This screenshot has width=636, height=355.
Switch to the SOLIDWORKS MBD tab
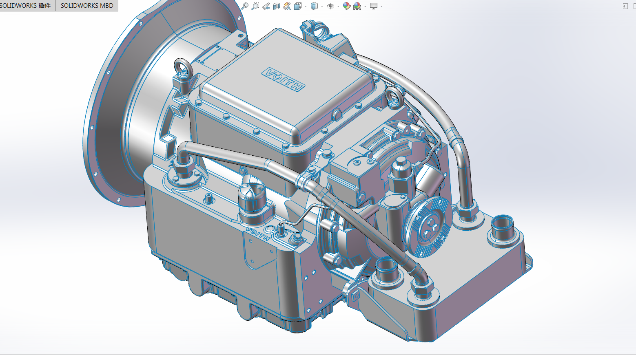click(87, 5)
